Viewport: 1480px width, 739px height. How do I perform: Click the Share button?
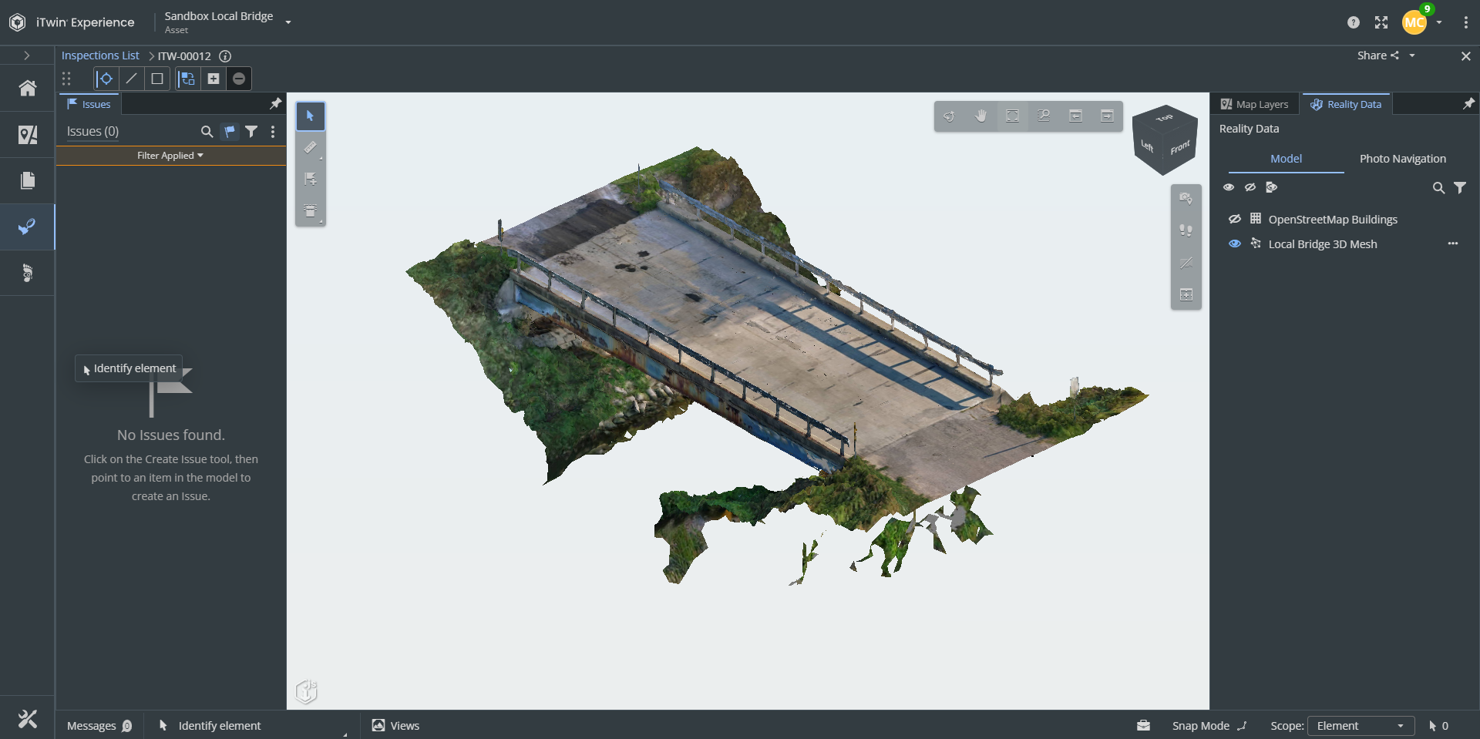(1377, 56)
